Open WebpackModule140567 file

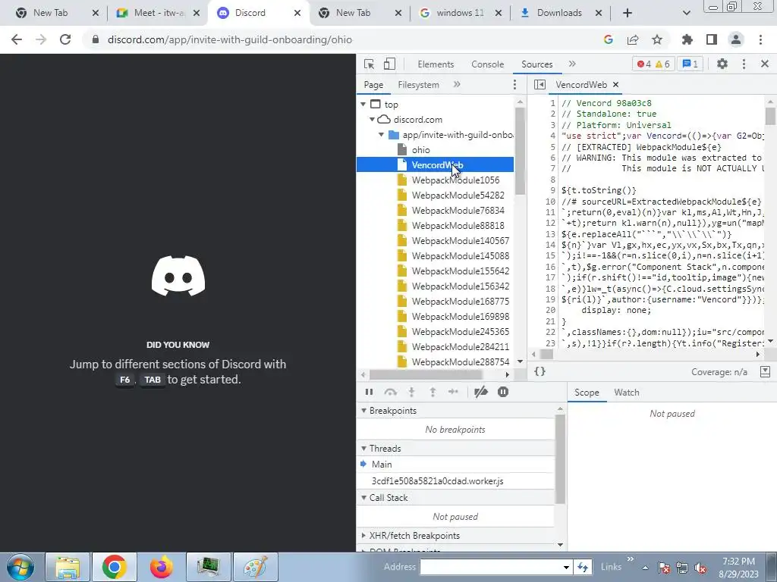(461, 240)
